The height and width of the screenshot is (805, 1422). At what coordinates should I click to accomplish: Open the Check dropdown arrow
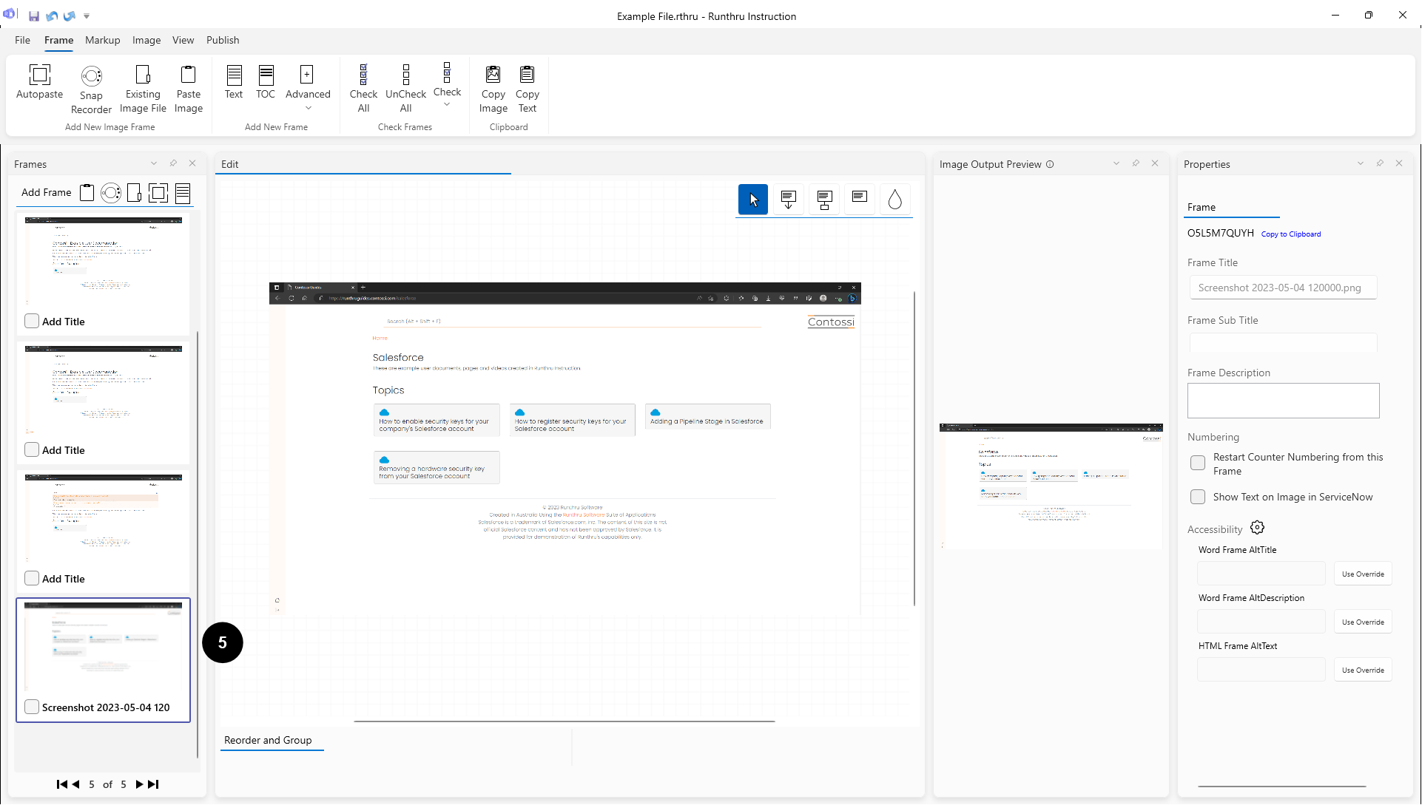click(447, 105)
